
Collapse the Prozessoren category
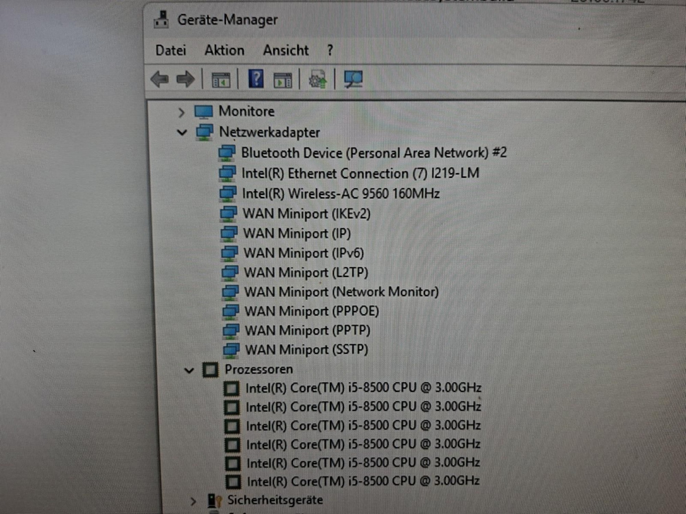pos(189,370)
